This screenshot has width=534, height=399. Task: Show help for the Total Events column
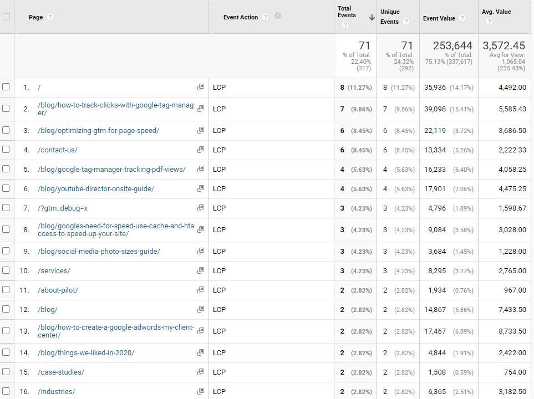point(345,24)
